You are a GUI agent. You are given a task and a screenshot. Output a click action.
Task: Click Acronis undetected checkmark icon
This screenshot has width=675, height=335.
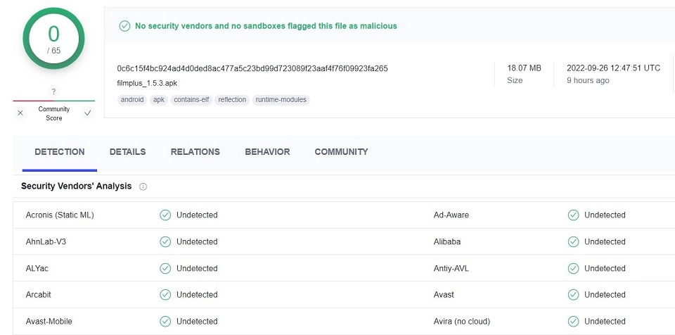point(165,215)
